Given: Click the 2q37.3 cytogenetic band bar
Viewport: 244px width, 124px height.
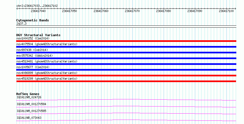Looking at the screenshot, I should coord(126,27).
